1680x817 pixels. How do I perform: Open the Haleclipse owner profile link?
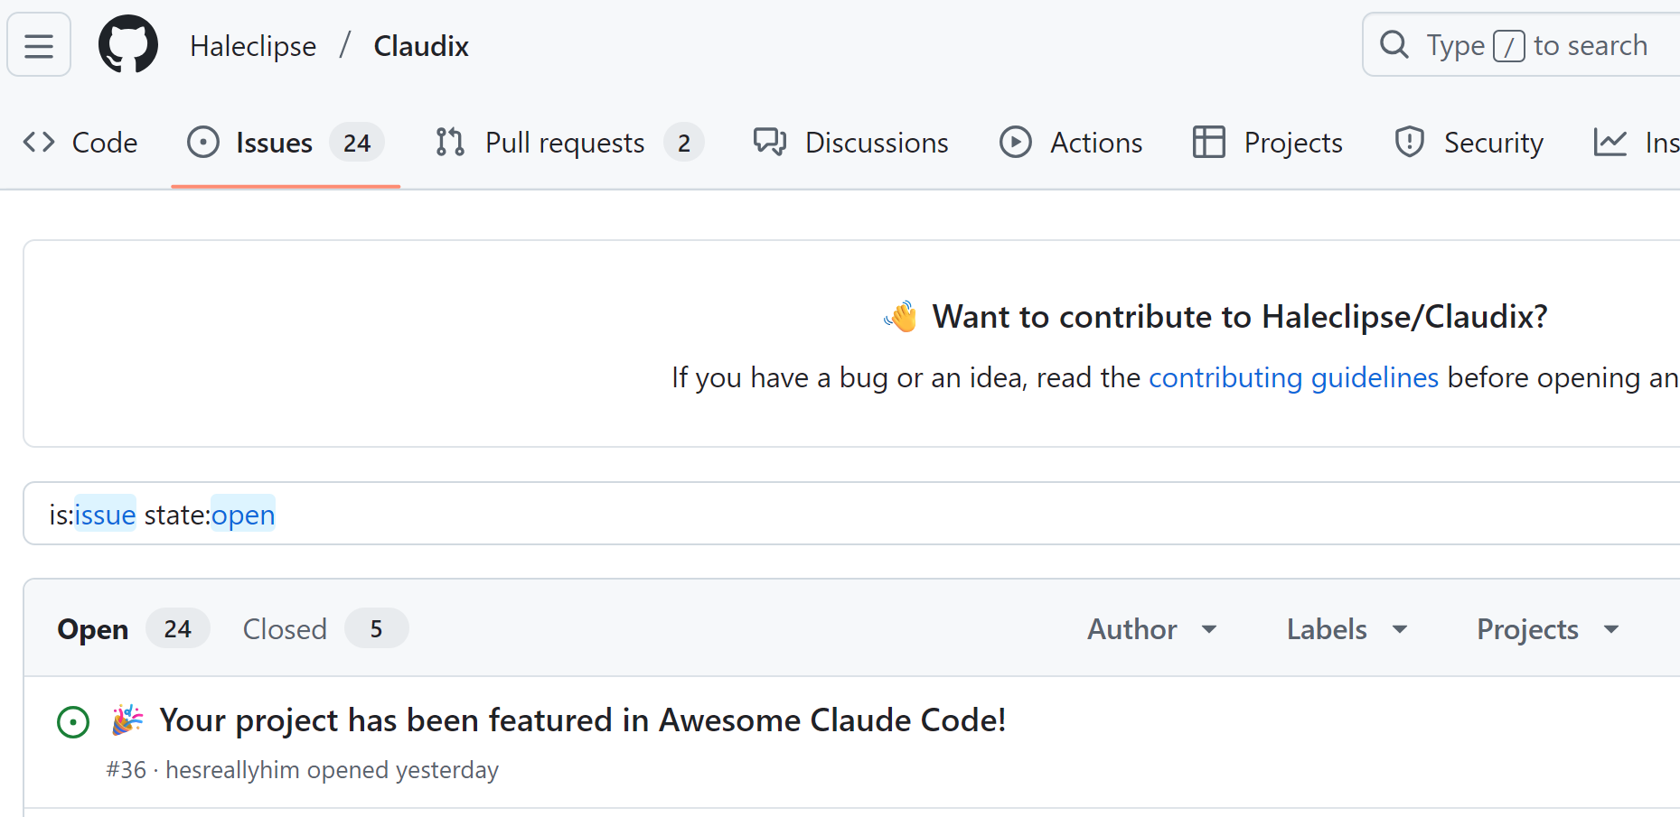pos(253,46)
